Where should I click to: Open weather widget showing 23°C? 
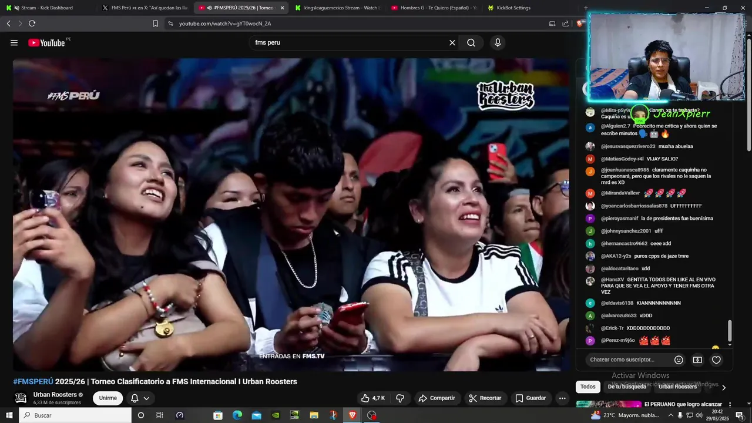click(x=625, y=415)
